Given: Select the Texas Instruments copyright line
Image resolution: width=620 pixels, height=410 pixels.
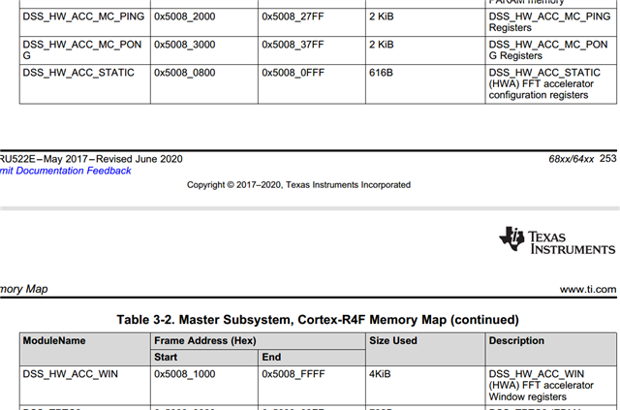Looking at the screenshot, I should [x=298, y=185].
